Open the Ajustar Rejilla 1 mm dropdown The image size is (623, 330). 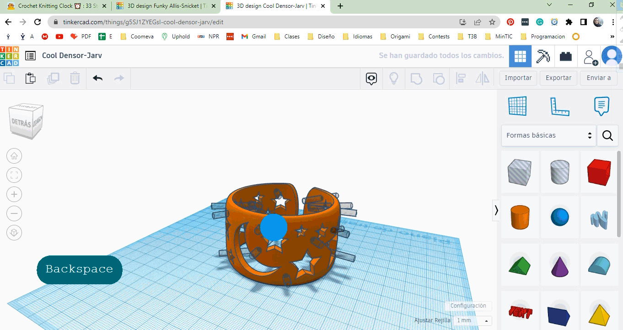coord(471,320)
